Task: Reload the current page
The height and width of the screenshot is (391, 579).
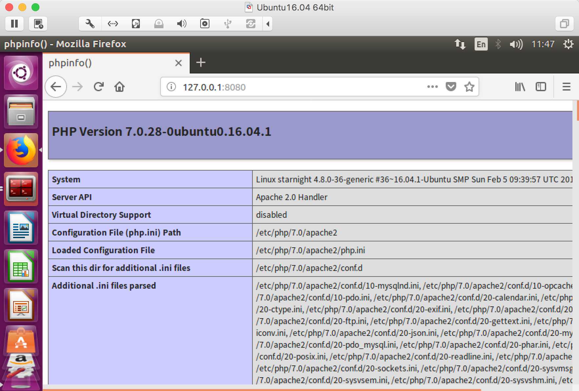Action: [99, 87]
